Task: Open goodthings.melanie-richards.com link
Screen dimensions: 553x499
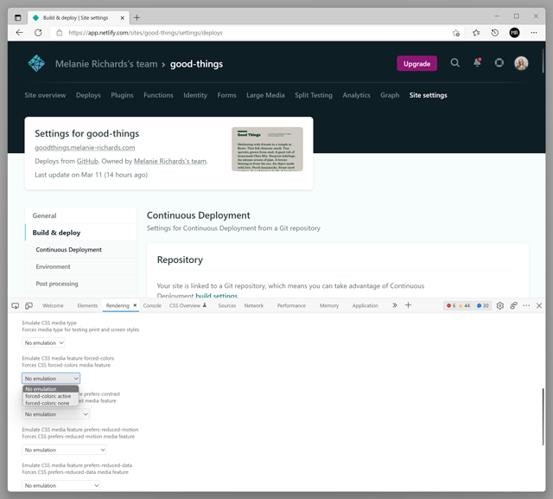Action: coord(85,148)
